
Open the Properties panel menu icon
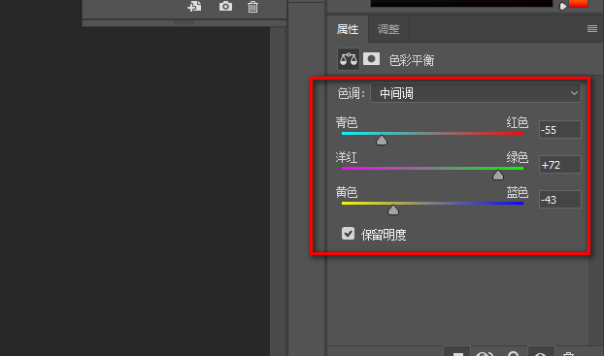click(x=592, y=29)
